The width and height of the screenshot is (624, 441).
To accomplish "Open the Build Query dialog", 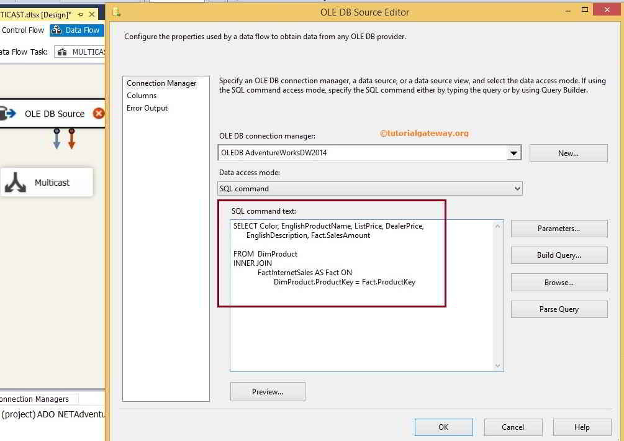I will click(x=558, y=255).
